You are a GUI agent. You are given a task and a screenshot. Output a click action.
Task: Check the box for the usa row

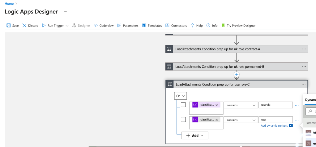coord(183,120)
